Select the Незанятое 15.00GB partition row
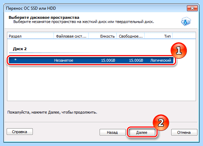The width and height of the screenshot is (203, 146). tap(91, 60)
